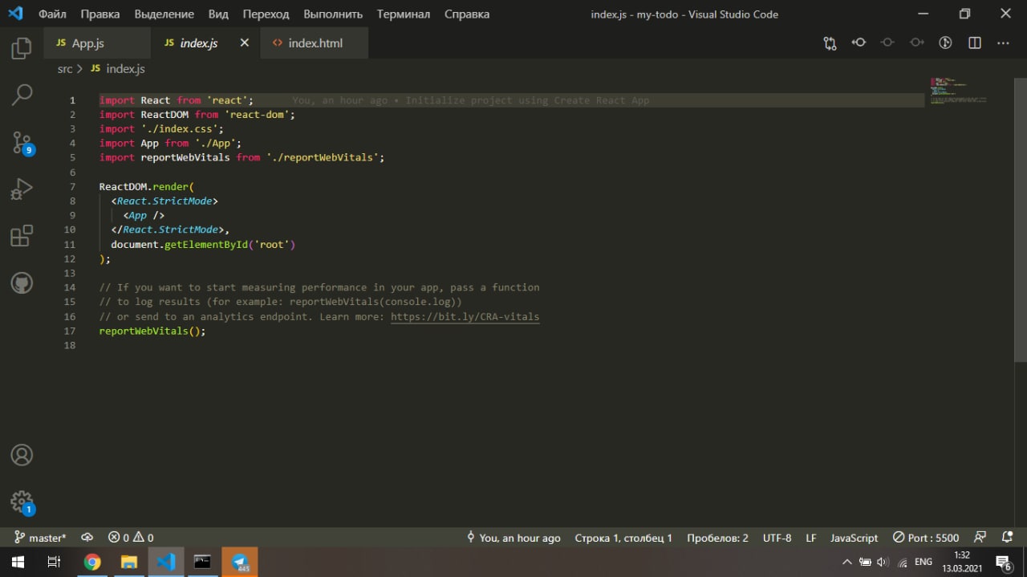Viewport: 1027px width, 577px height.
Task: Open the Файл menu
Action: 52,14
